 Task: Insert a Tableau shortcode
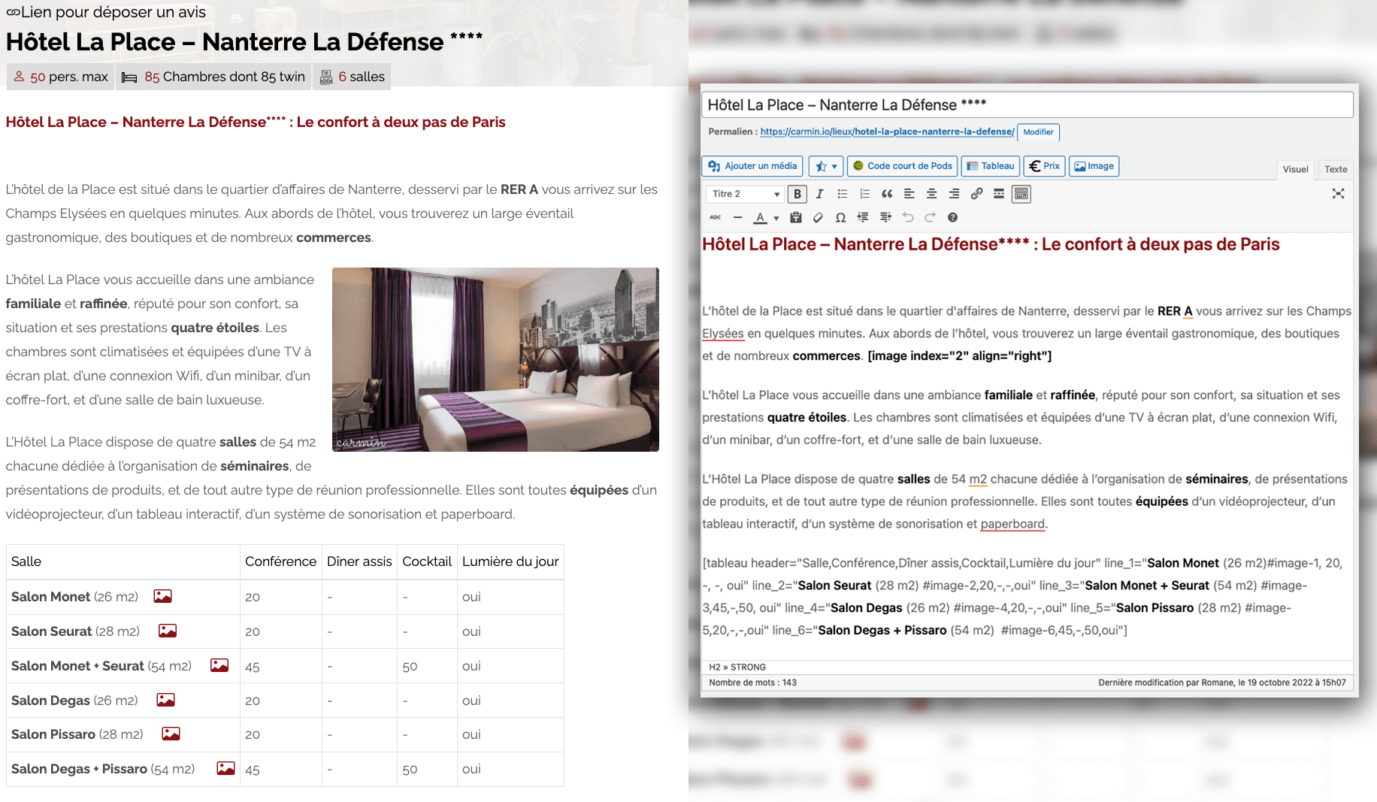click(x=991, y=166)
